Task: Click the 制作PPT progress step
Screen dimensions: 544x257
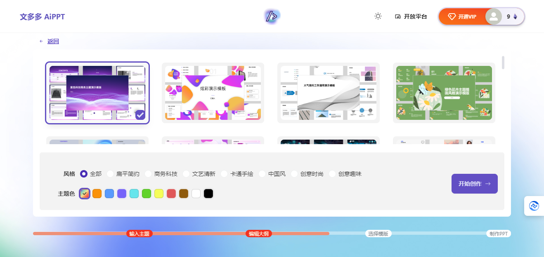Action: [x=499, y=234]
